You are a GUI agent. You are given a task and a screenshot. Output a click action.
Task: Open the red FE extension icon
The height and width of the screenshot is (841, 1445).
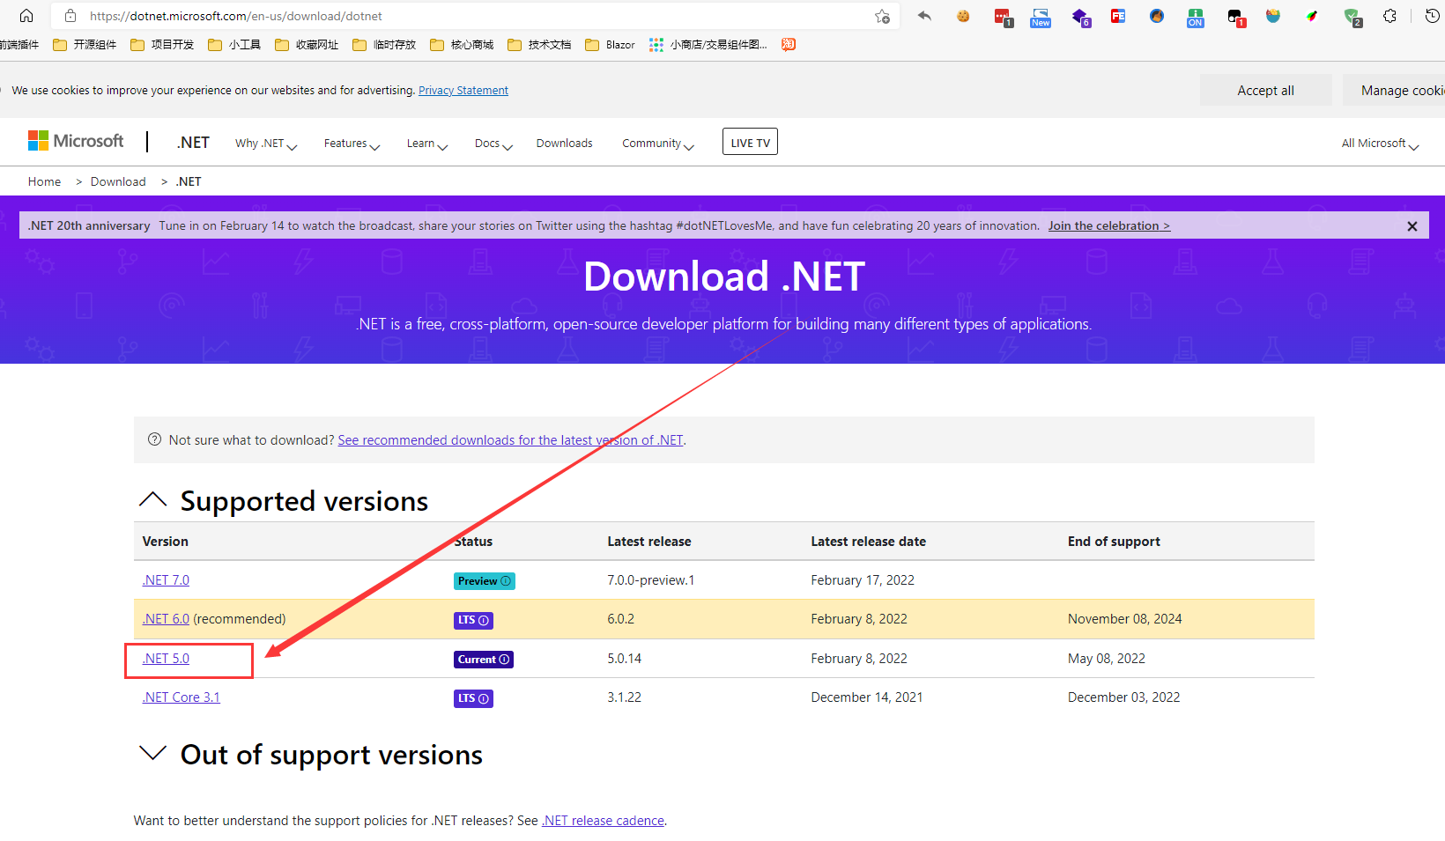(x=1118, y=16)
